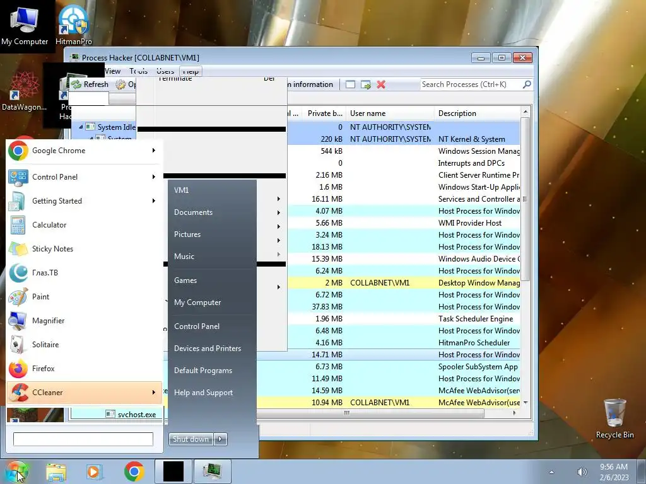Select the WMI Provider Host process row

coord(404,223)
